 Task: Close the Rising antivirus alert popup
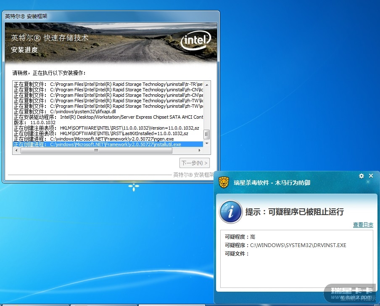pyautogui.click(x=371, y=176)
